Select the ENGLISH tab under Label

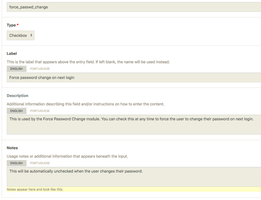[17, 69]
